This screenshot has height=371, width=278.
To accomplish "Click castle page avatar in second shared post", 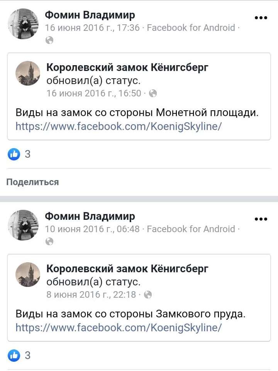I will click(28, 274).
